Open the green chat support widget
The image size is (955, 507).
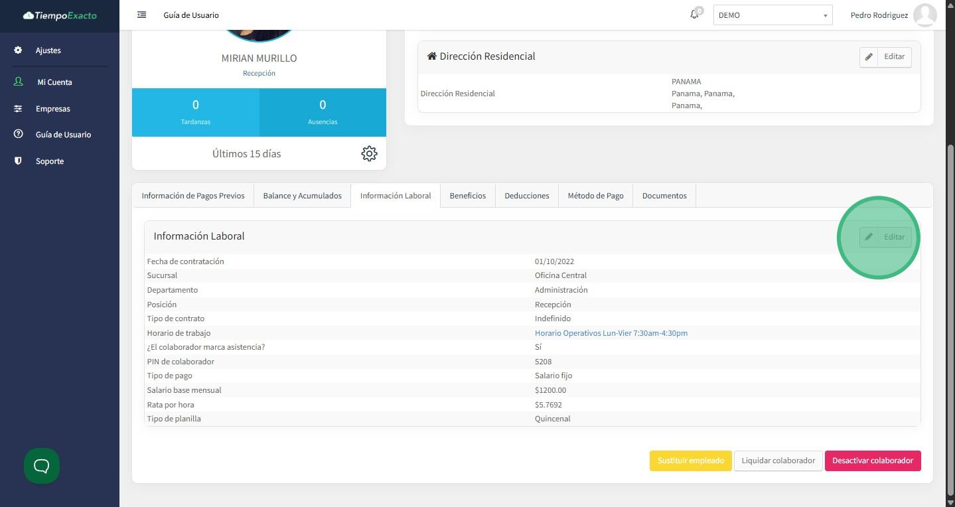click(42, 466)
